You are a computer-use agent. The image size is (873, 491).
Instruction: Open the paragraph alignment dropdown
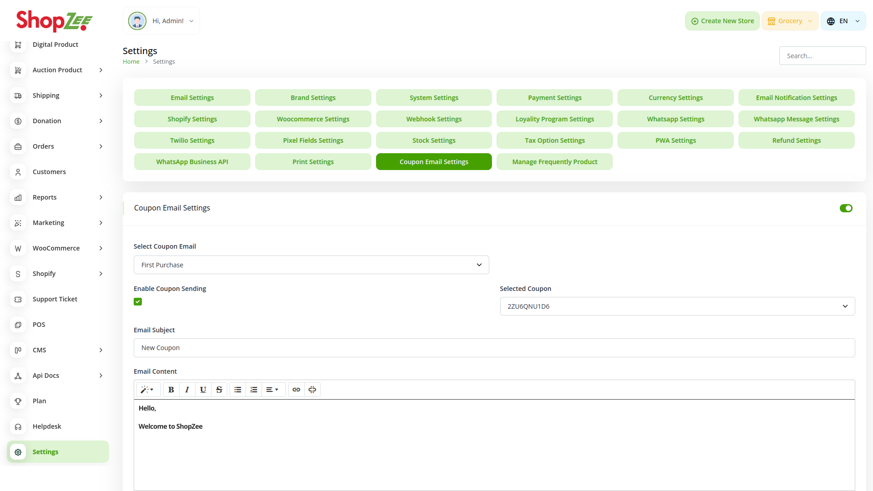coord(272,390)
